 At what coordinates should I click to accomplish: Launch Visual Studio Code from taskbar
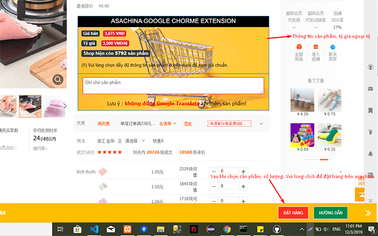(x=94, y=229)
